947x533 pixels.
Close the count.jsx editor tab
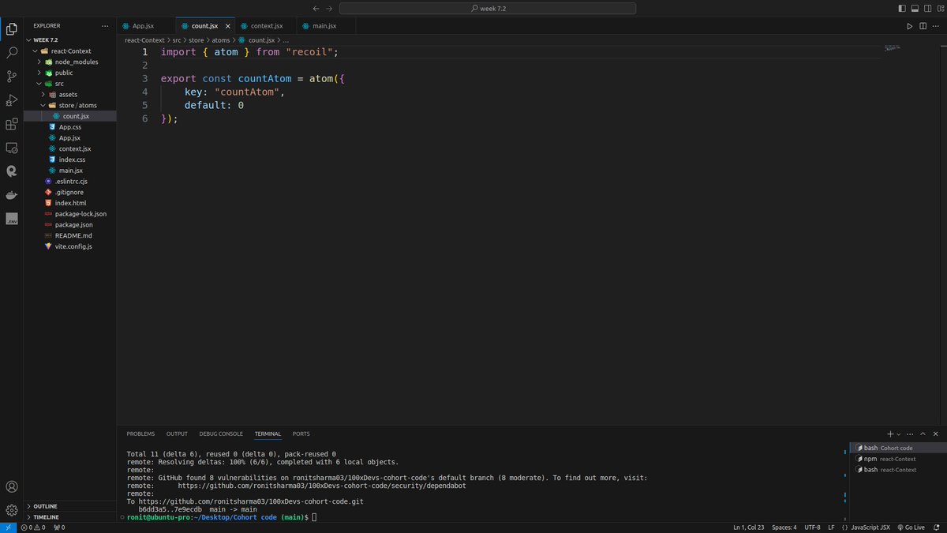click(x=228, y=26)
